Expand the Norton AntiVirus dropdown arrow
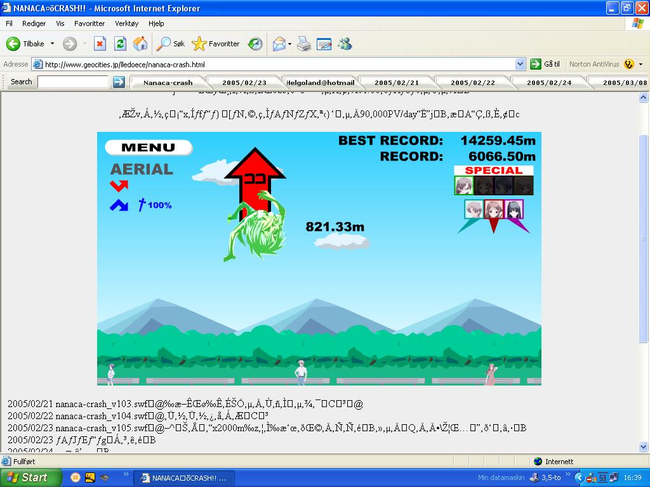Viewport: 650px width, 487px height. coord(641,64)
